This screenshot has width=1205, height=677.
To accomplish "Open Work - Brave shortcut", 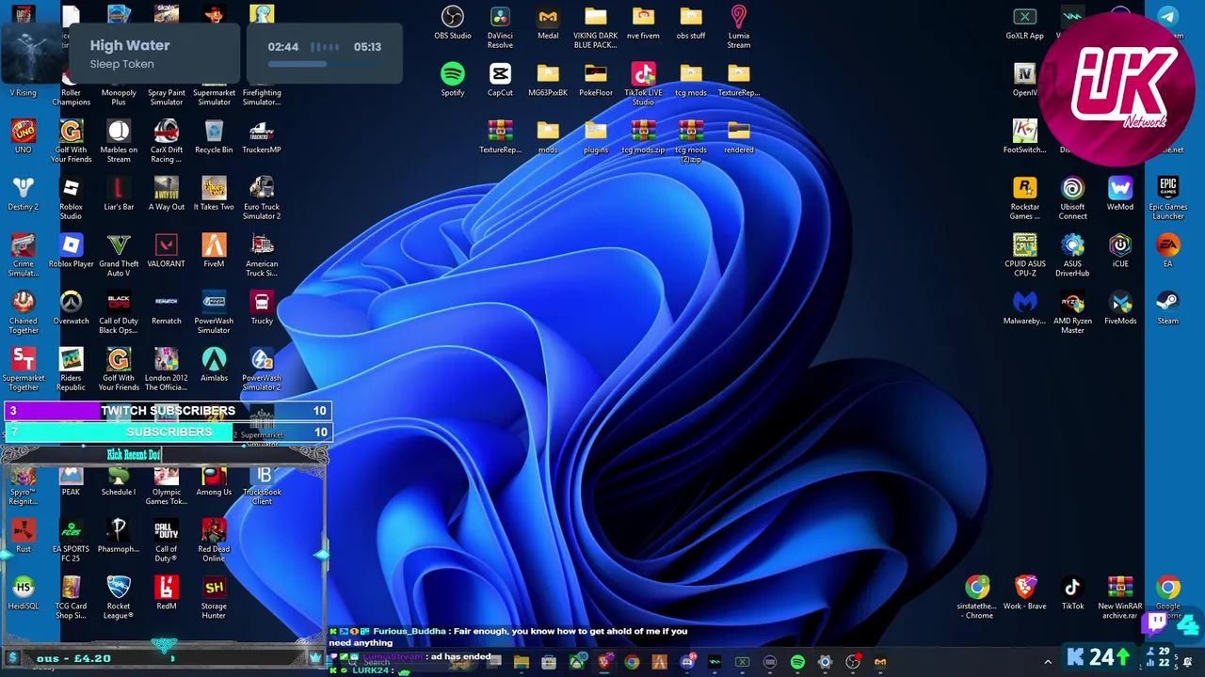I will 1024,593.
